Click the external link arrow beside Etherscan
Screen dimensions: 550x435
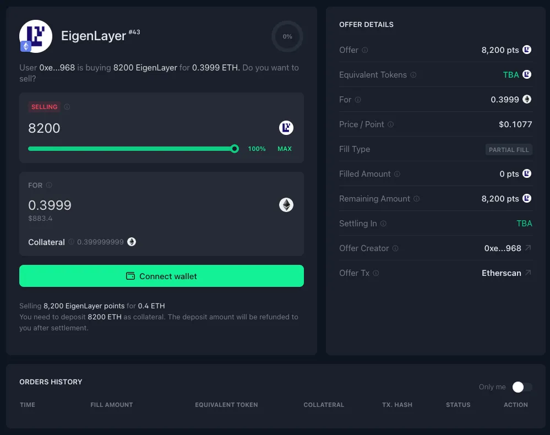[x=528, y=273]
